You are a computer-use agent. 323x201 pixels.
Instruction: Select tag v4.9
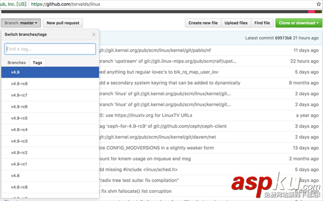[x=50, y=72]
